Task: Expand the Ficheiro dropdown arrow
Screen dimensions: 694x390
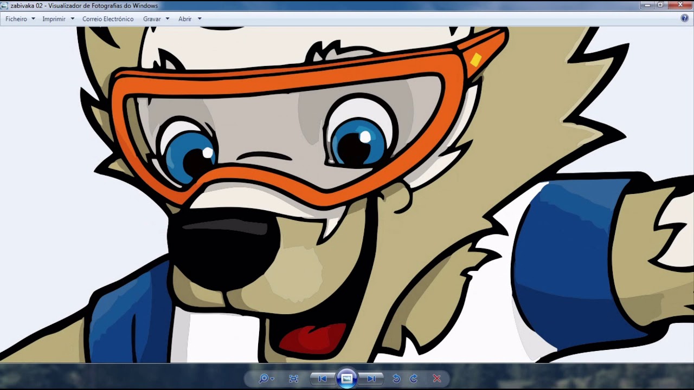Action: (33, 19)
